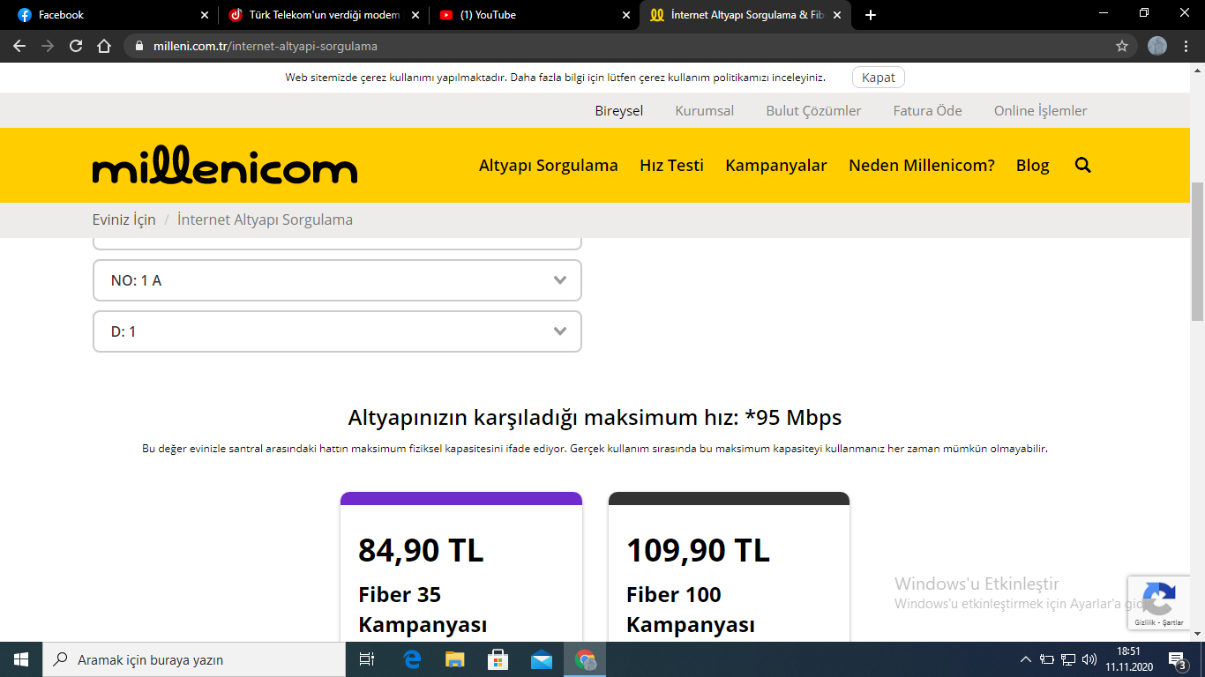Reload the page with the refresh icon
The width and height of the screenshot is (1205, 677).
coord(76,46)
